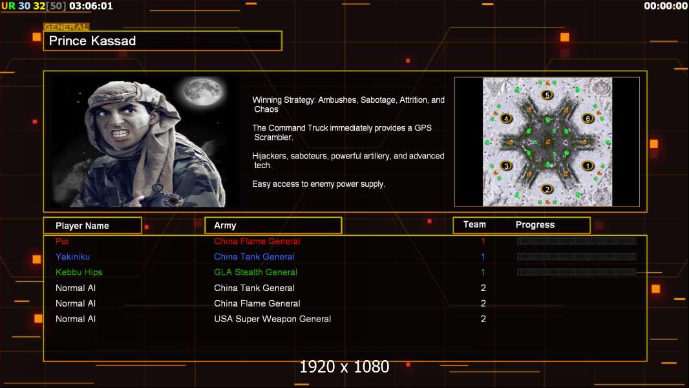The width and height of the screenshot is (689, 388).
Task: Click Normal AI beside white China Tank General
Action: [76, 288]
